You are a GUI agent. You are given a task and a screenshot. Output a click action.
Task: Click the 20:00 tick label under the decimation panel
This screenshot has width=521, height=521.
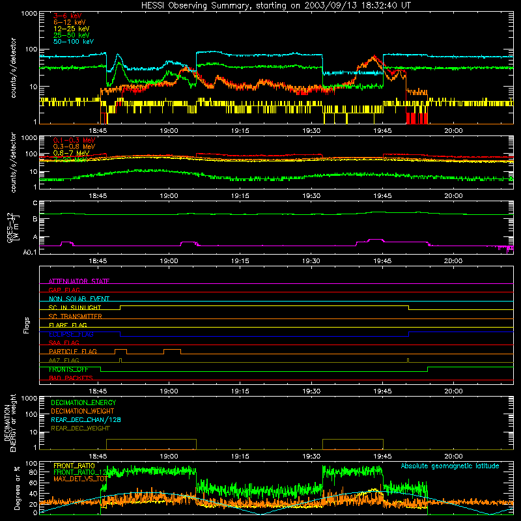[453, 457]
